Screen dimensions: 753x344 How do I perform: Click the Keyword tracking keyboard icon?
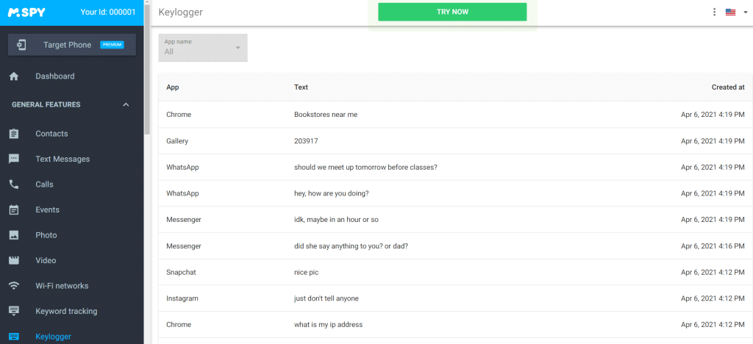pos(14,311)
